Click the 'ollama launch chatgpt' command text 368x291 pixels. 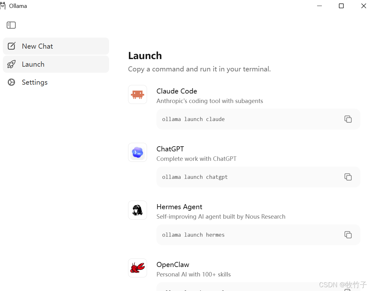click(x=195, y=177)
